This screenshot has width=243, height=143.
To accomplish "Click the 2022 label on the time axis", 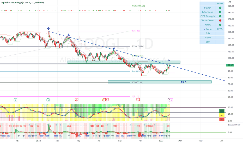I will click(x=38, y=141).
